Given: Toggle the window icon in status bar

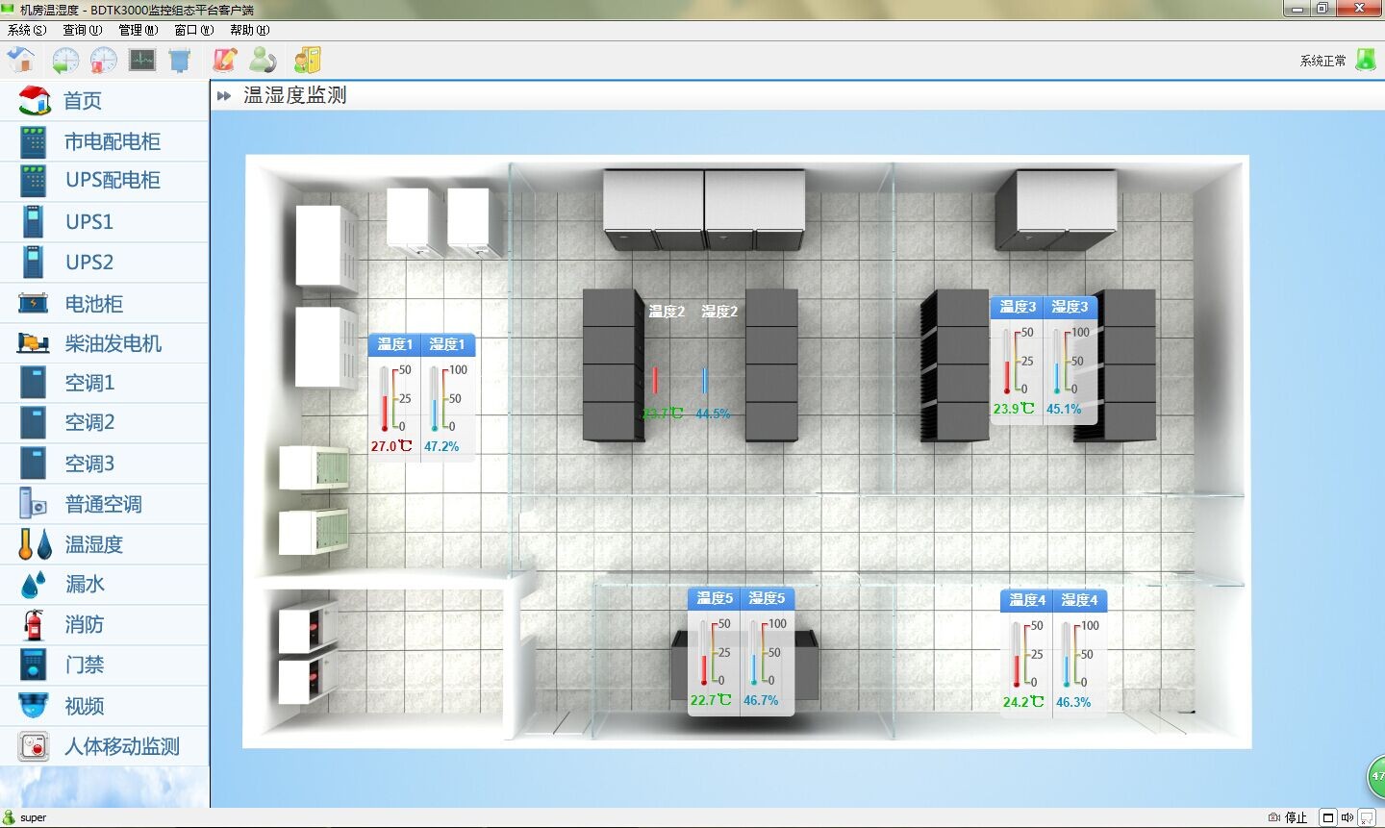Looking at the screenshot, I should coord(1328,817).
